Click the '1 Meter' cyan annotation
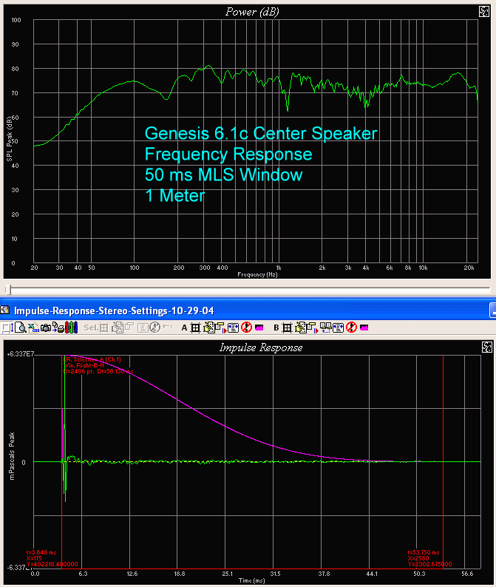Viewport: 496px width, 587px height. [174, 195]
